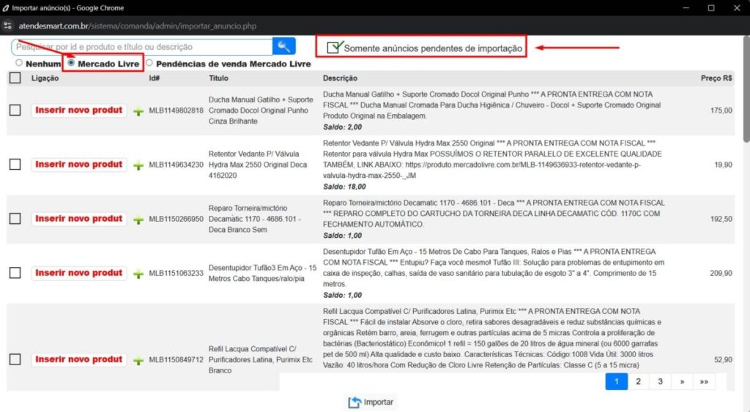Click 'Inserir novo produt' for MLB1149802818
The image size is (750, 412).
click(79, 111)
